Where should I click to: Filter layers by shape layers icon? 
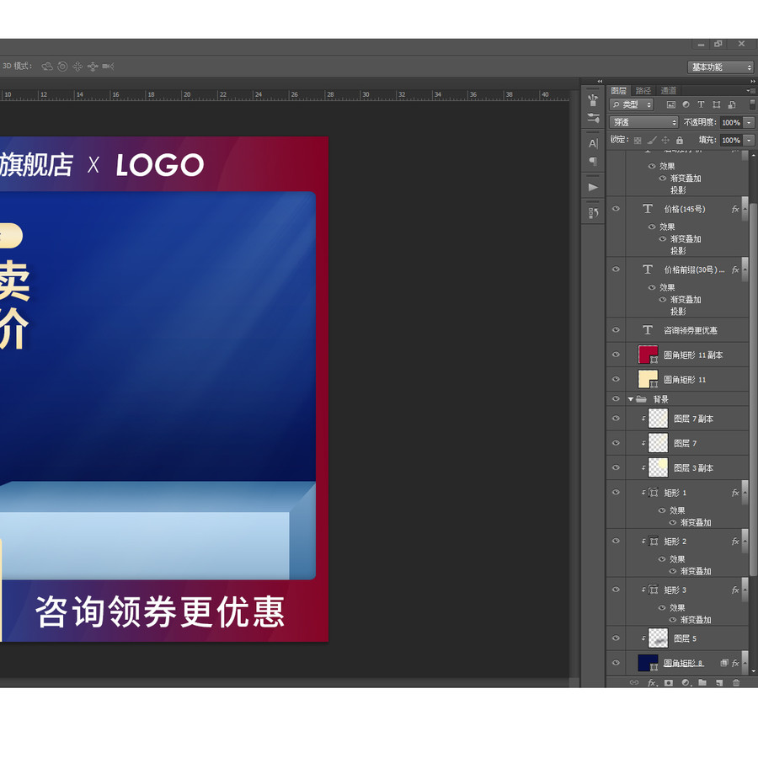[717, 104]
